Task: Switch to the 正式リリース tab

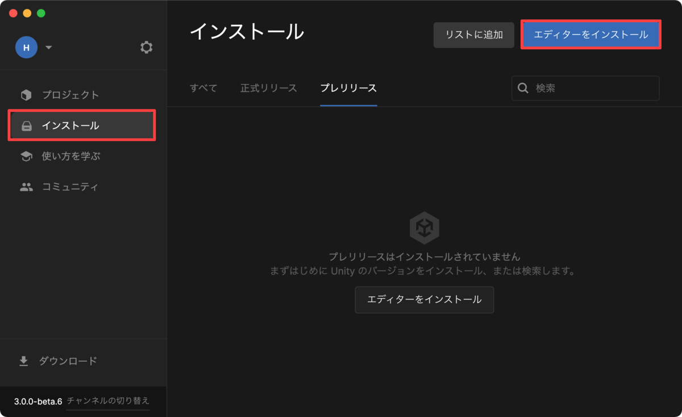Action: [268, 88]
